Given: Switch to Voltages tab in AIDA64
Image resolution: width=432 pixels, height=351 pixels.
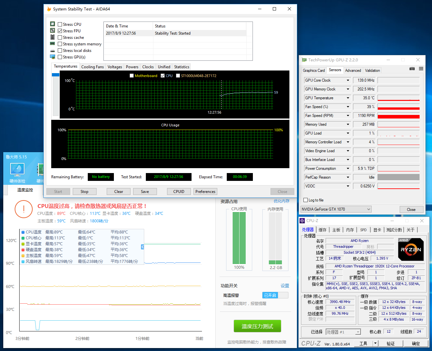Looking at the screenshot, I should tap(115, 67).
